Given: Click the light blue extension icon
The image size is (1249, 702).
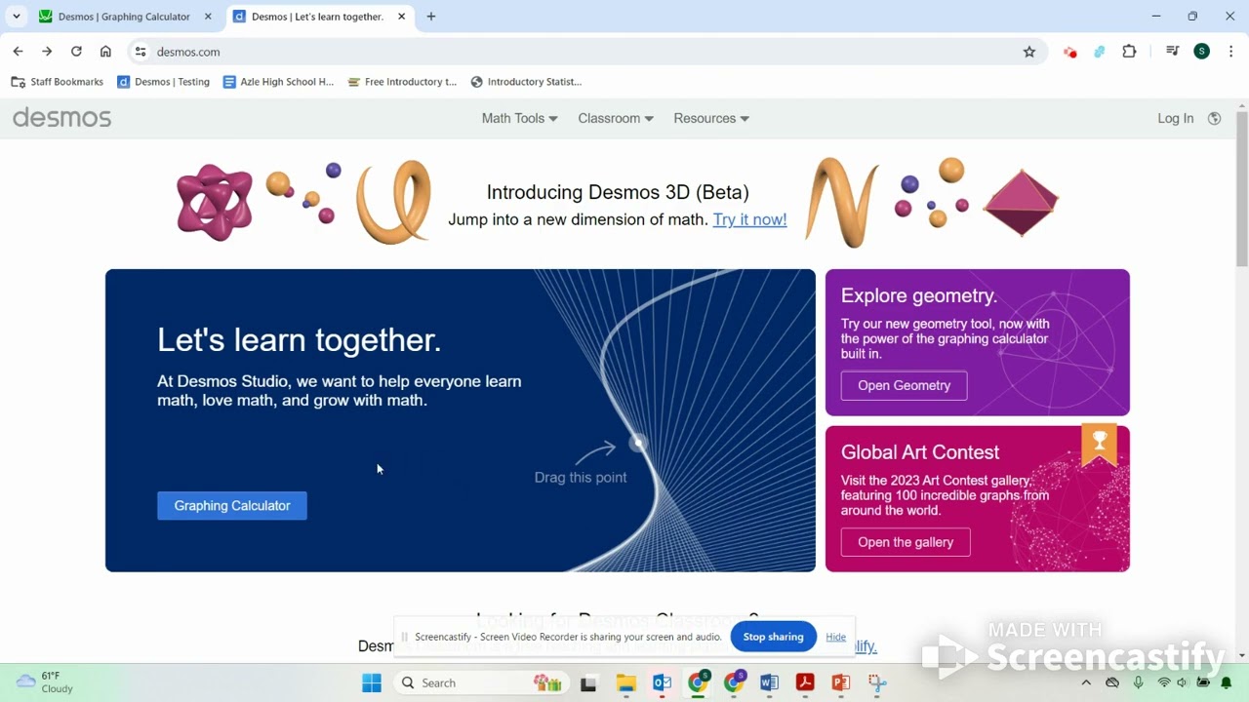Looking at the screenshot, I should coord(1100,52).
